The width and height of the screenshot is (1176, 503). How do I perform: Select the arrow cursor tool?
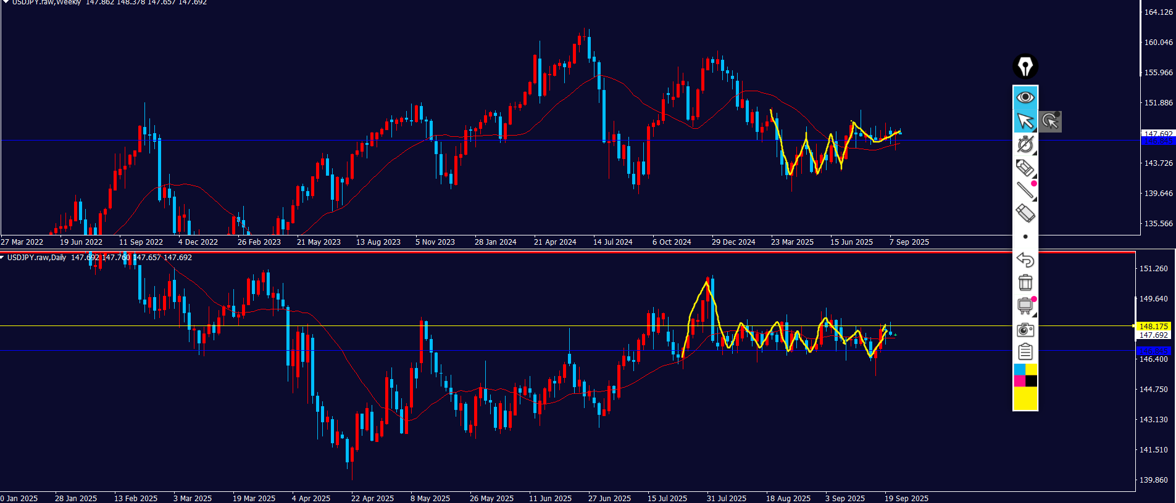click(x=1025, y=121)
